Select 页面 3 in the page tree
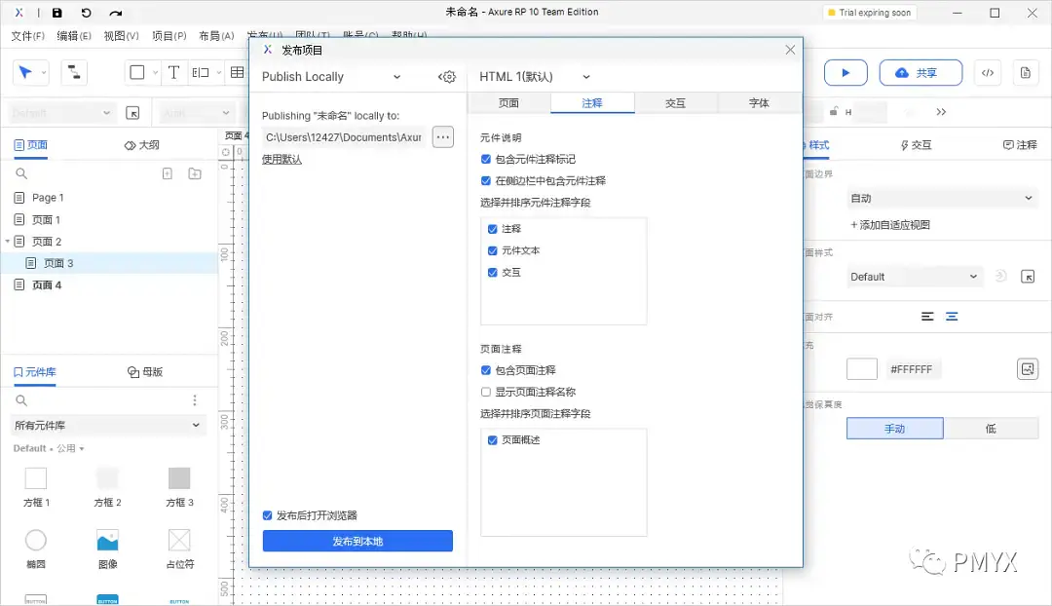Image resolution: width=1052 pixels, height=606 pixels. 56,262
